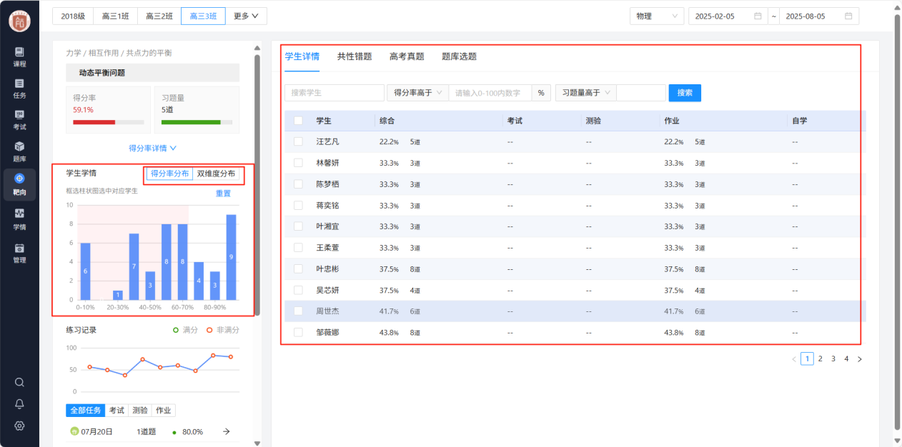
Task: Click the 搜索学生 input field
Action: click(334, 93)
